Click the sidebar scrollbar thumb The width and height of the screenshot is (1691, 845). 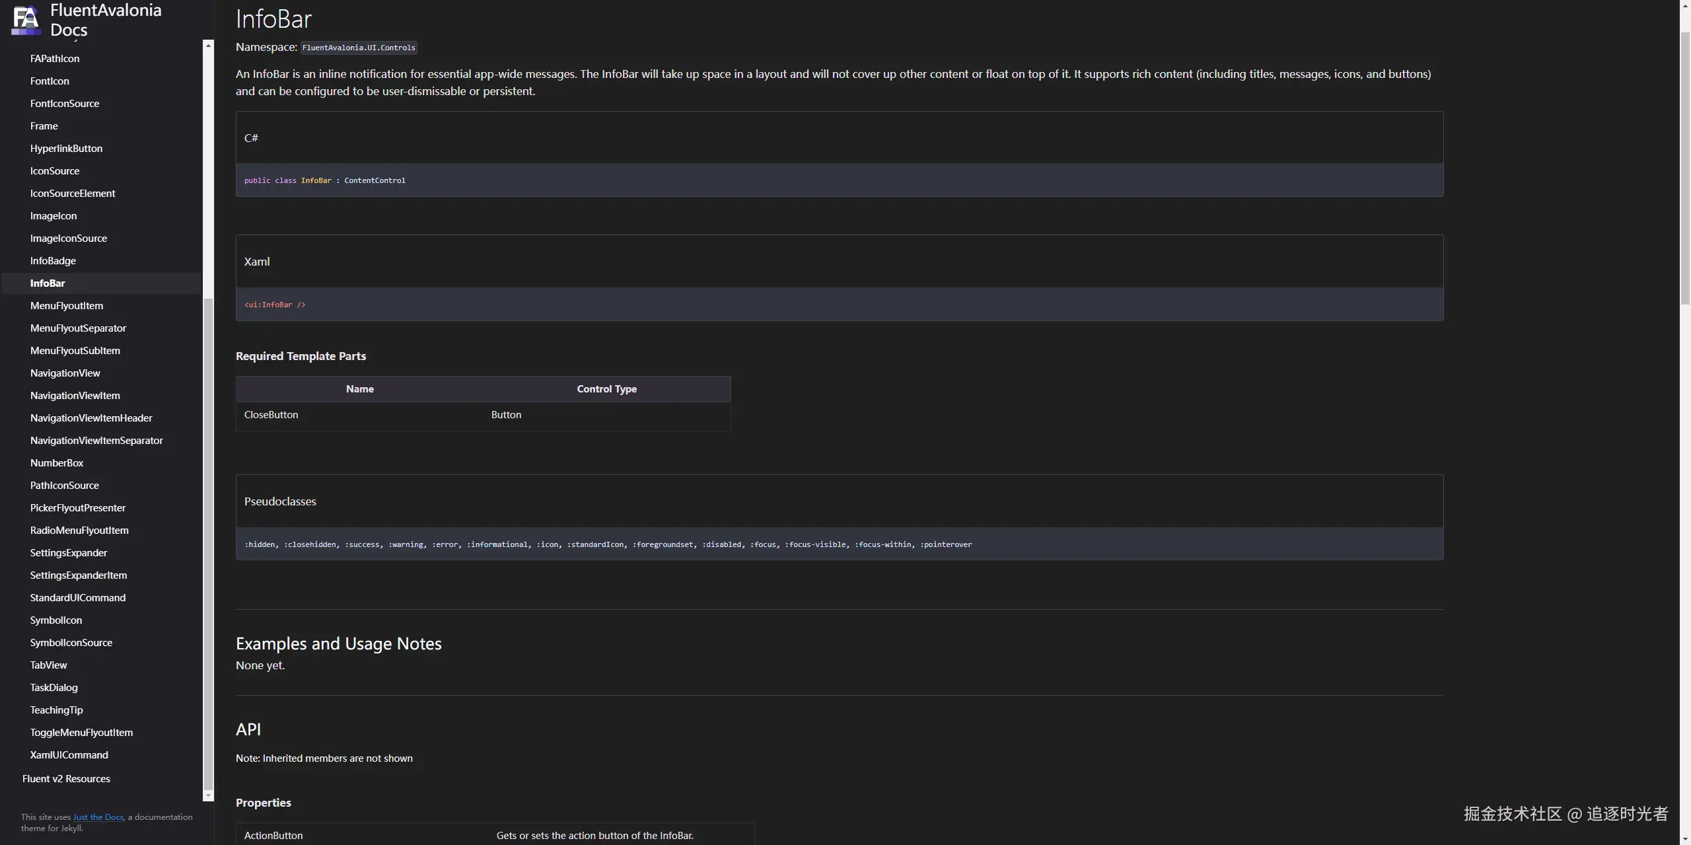pos(208,542)
